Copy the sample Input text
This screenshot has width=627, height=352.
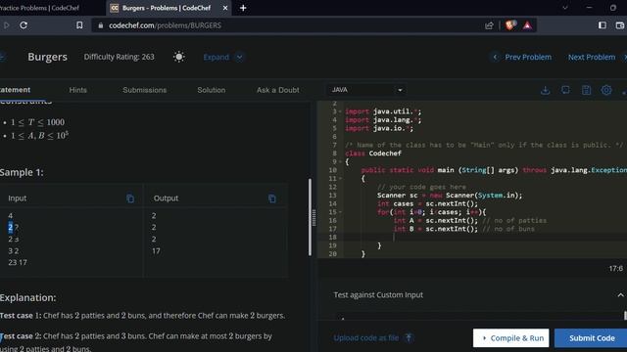(x=130, y=198)
